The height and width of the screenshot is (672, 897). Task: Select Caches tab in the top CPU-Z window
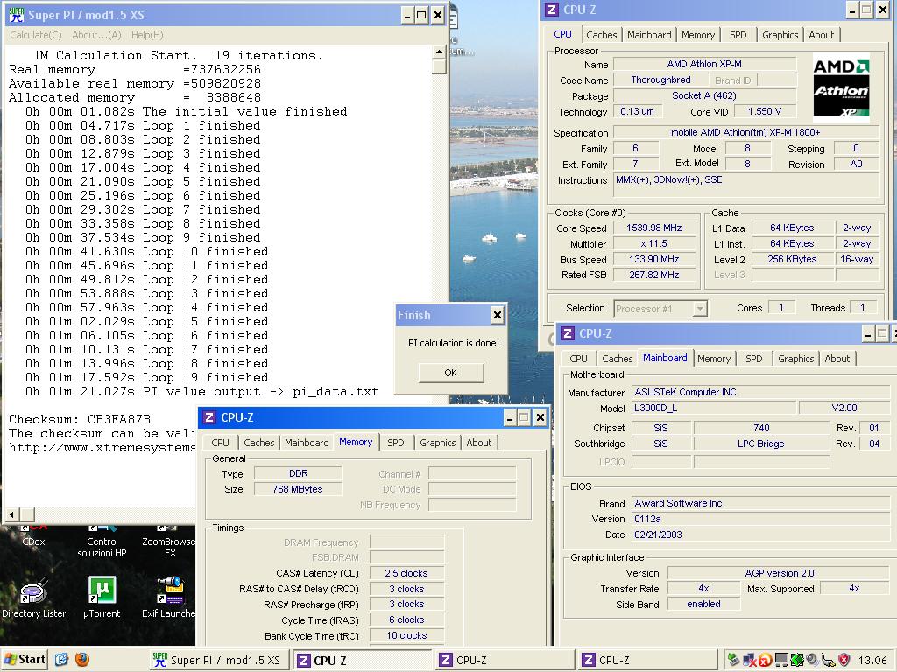pos(601,35)
